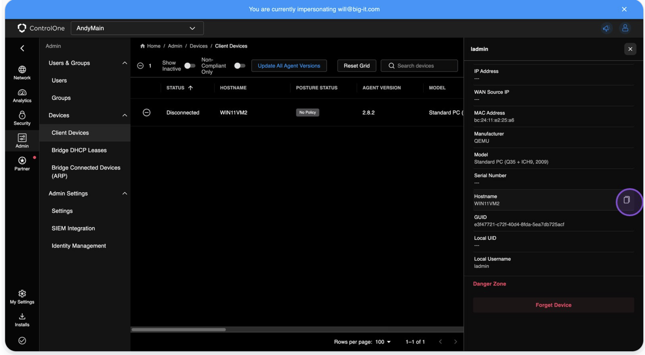Collapse the WIN11VM2 row with the minus icon
Viewport: 645px width, 355px height.
click(147, 112)
